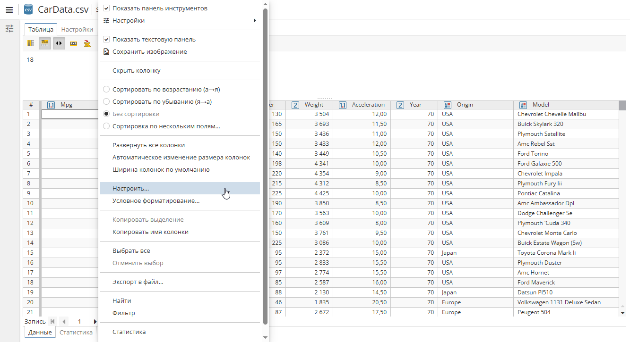Jump to first record with pagination button
The image size is (630, 342).
pos(52,321)
